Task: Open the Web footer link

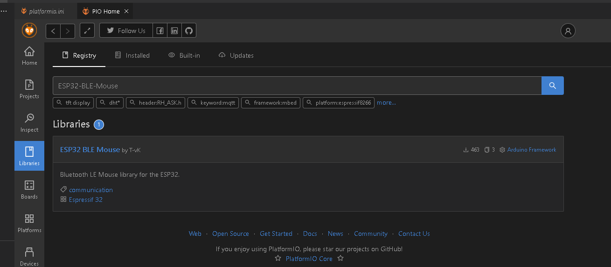Action: click(195, 234)
